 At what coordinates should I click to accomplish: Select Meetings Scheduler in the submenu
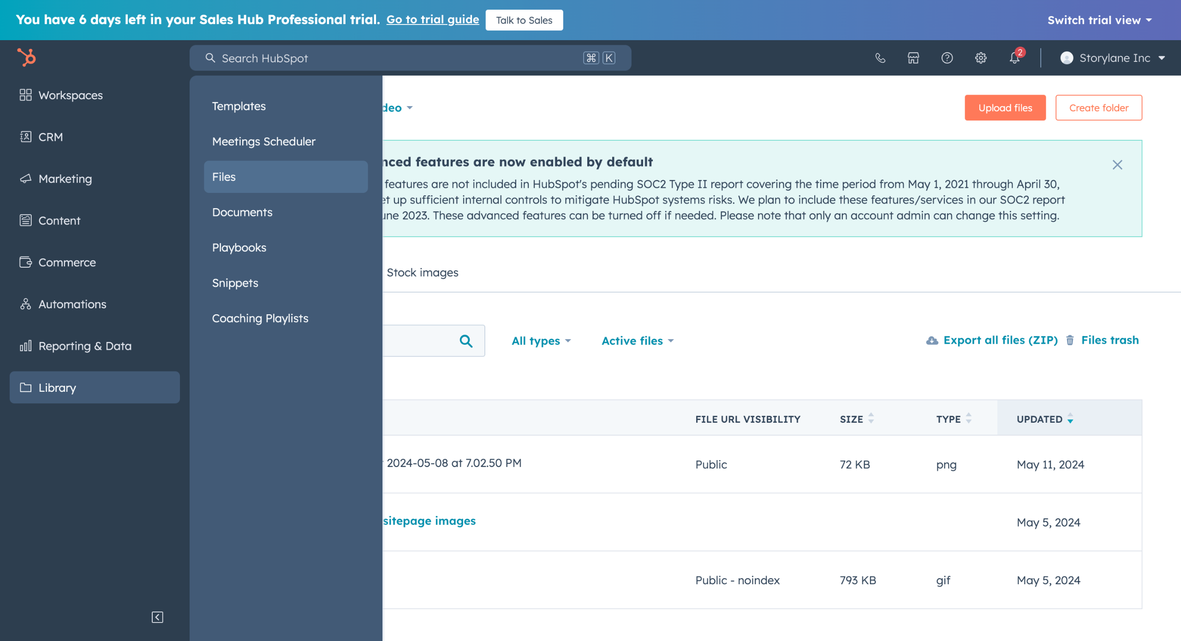pos(286,142)
